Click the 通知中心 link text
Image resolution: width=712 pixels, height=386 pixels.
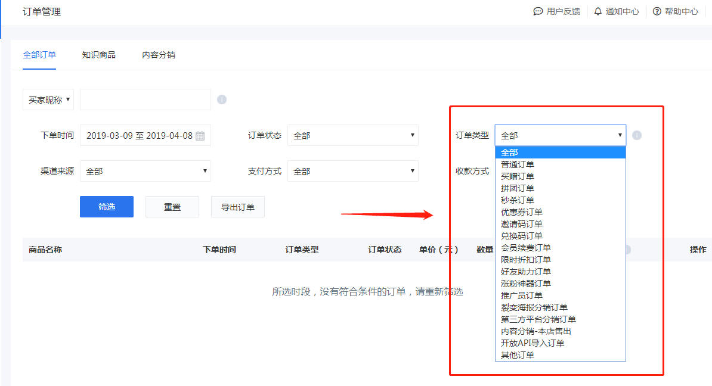[622, 11]
